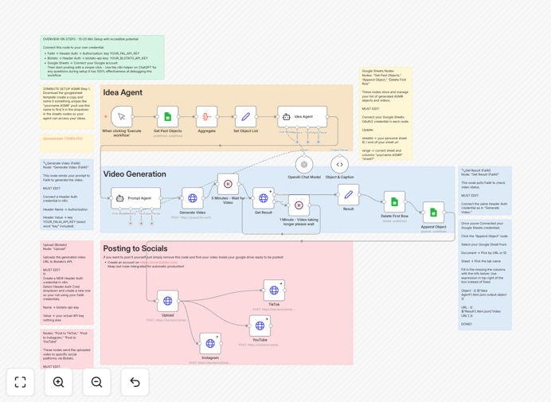Select the Post to TikTok nodes red note
Screen dimensions: 551x402
[x=67, y=349]
